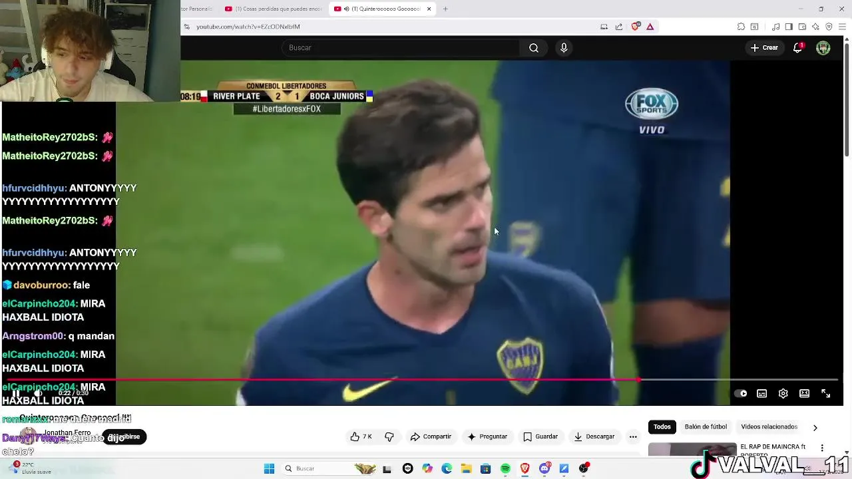852x479 pixels.
Task: Open File Explorer from the taskbar
Action: click(x=466, y=468)
